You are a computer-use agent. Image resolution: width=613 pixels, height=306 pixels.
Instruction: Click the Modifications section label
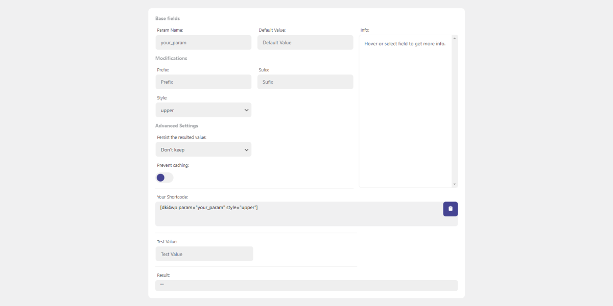(x=171, y=58)
